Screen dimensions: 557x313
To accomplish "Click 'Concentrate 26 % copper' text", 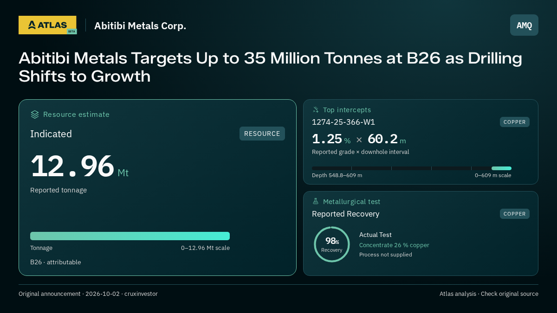I will 394,245.
